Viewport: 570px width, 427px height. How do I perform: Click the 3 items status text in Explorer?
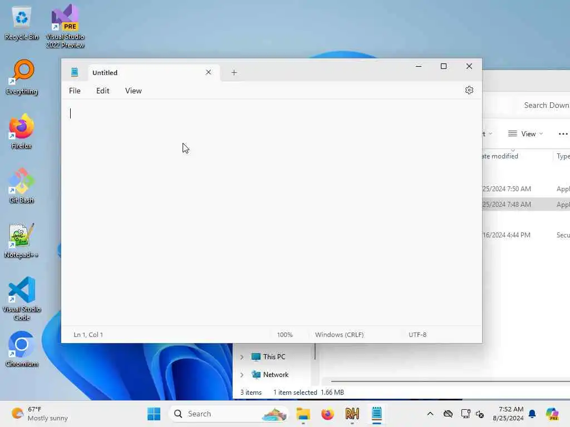click(x=251, y=393)
